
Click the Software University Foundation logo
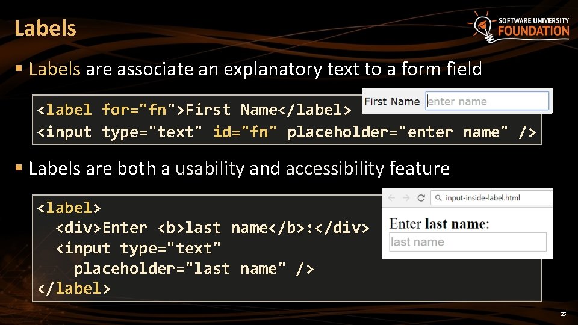518,26
